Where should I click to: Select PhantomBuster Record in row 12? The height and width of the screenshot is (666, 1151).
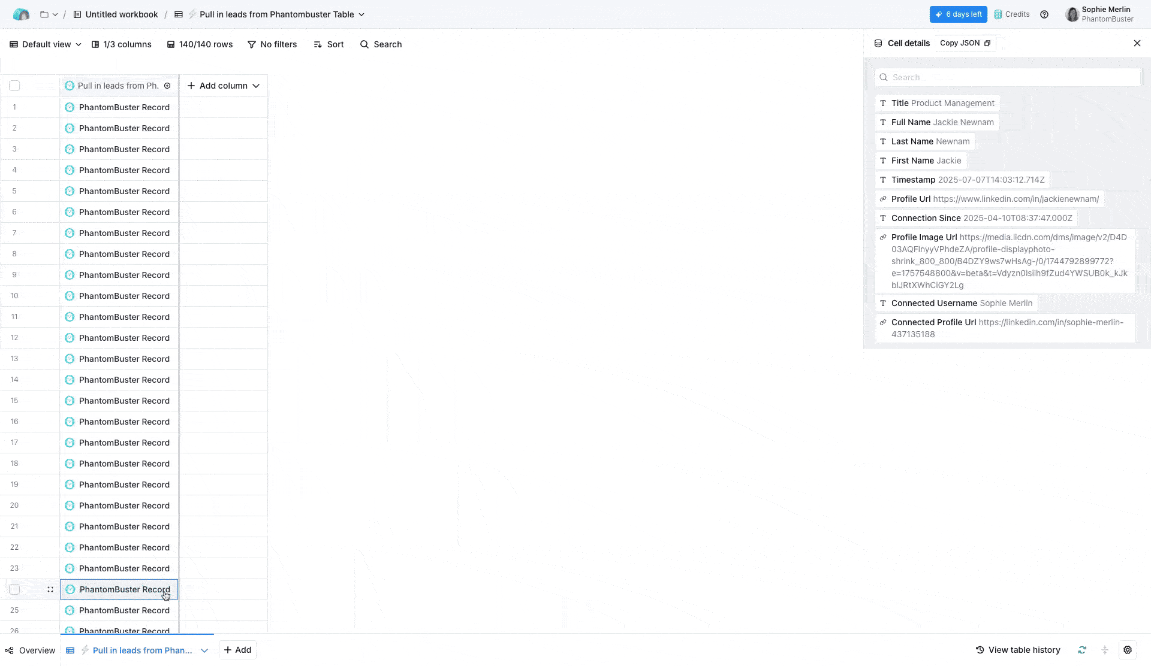(124, 338)
